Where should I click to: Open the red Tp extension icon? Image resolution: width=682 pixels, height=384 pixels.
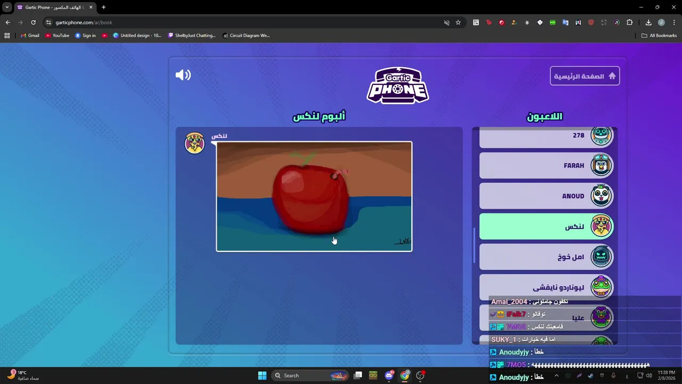[x=489, y=22]
